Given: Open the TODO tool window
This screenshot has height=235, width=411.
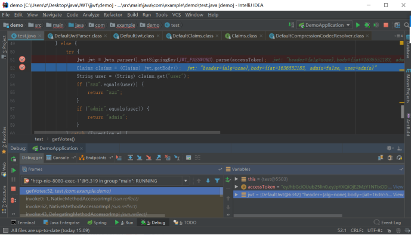Looking at the screenshot, I should click(x=185, y=223).
